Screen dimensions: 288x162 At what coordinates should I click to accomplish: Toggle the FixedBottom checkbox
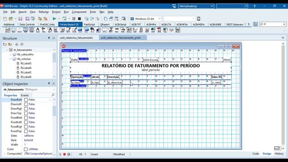(26, 118)
